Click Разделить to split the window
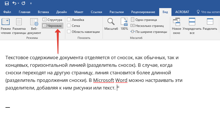 (x=210, y=24)
